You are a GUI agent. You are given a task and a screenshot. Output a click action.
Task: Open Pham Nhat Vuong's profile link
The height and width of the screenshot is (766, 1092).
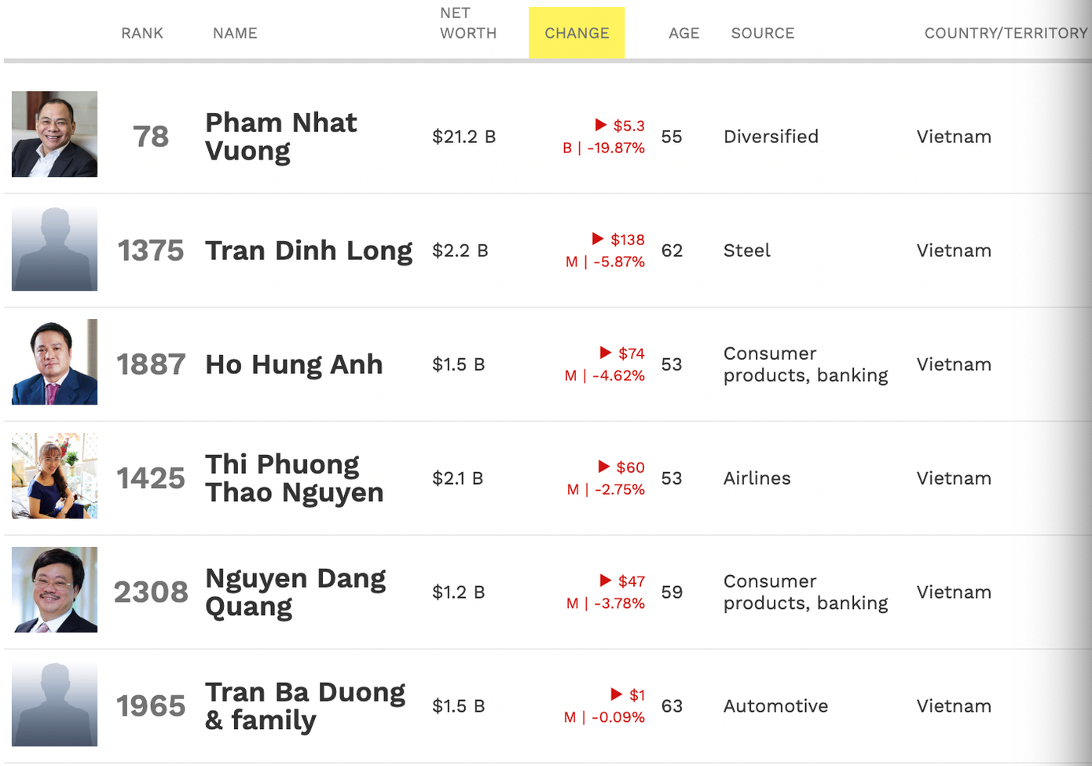coord(281,136)
